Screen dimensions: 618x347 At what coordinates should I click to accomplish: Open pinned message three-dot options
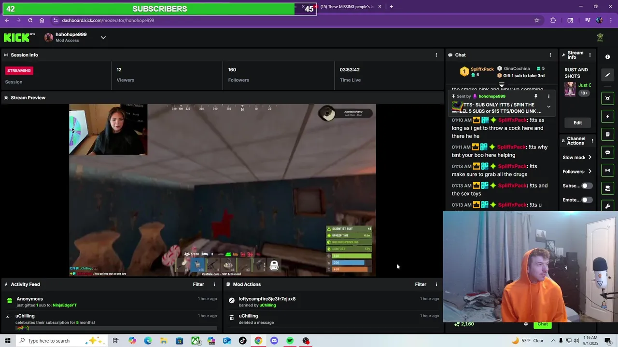click(x=548, y=96)
